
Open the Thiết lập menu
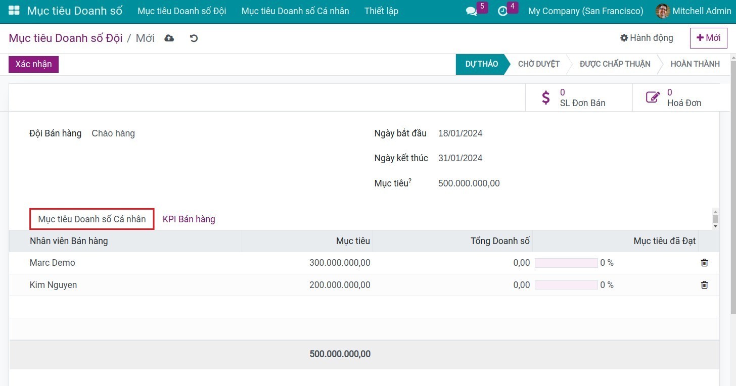[x=381, y=11]
